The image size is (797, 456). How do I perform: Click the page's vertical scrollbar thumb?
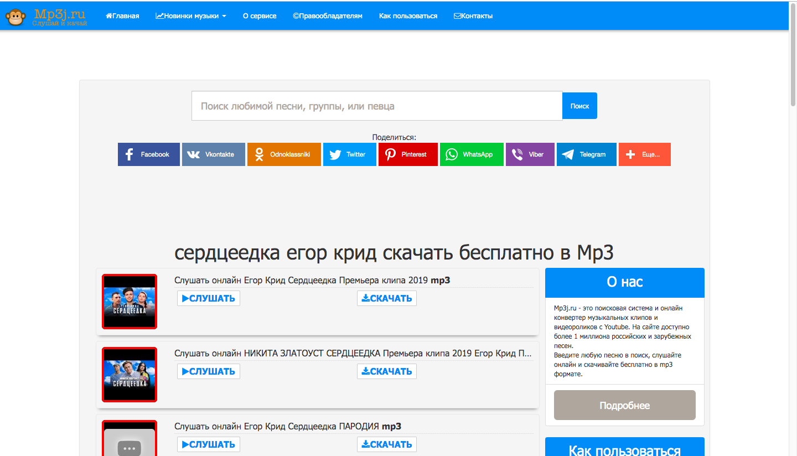pyautogui.click(x=793, y=55)
